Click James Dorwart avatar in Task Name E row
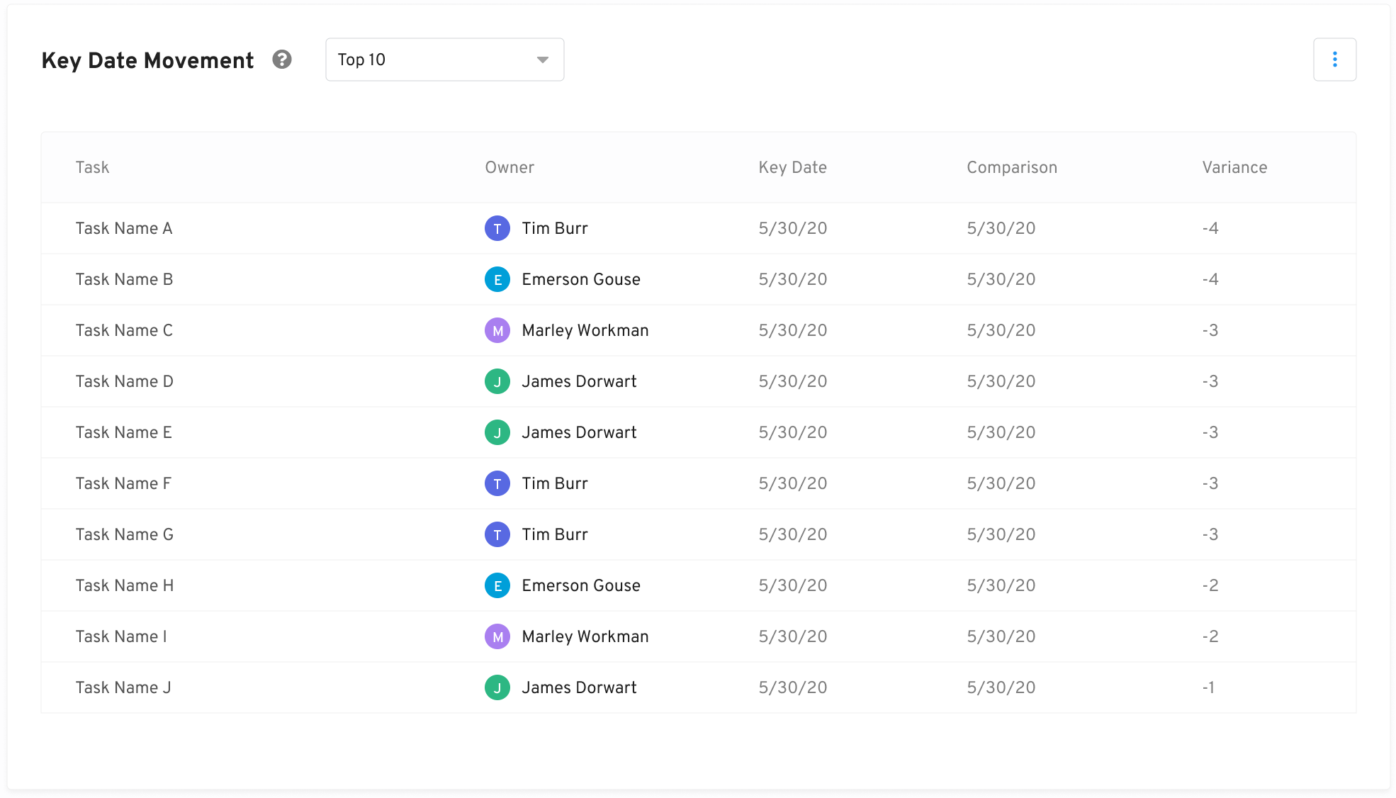Viewport: 1396px width, 798px height. pyautogui.click(x=497, y=432)
